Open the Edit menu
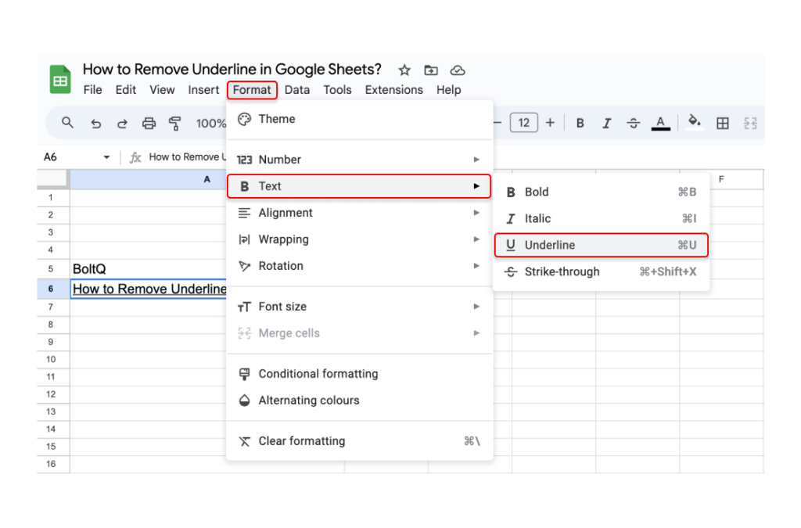The width and height of the screenshot is (801, 528). [126, 90]
